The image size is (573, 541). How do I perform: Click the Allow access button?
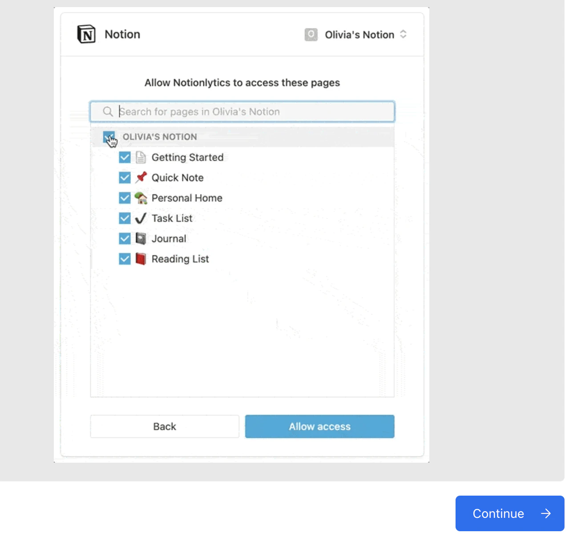[x=319, y=426]
